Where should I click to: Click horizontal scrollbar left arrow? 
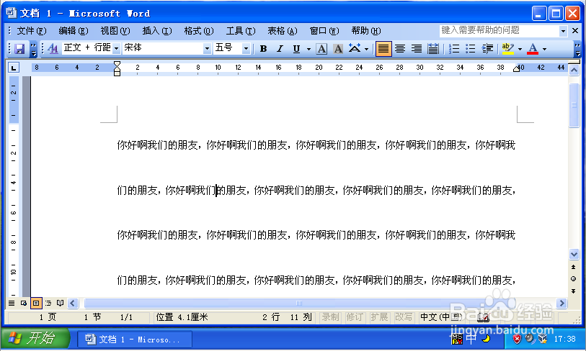click(73, 303)
